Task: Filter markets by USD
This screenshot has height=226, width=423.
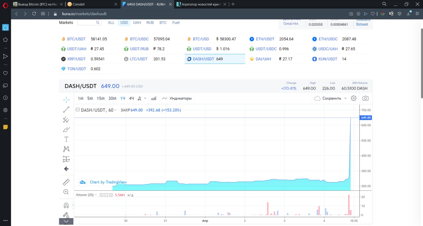Action: (x=124, y=23)
